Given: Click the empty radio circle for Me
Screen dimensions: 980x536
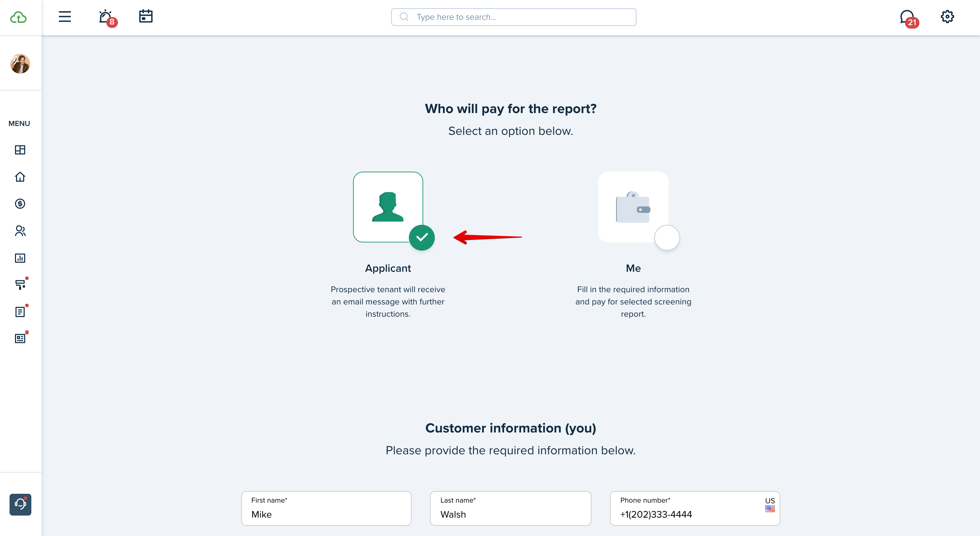Looking at the screenshot, I should (667, 238).
